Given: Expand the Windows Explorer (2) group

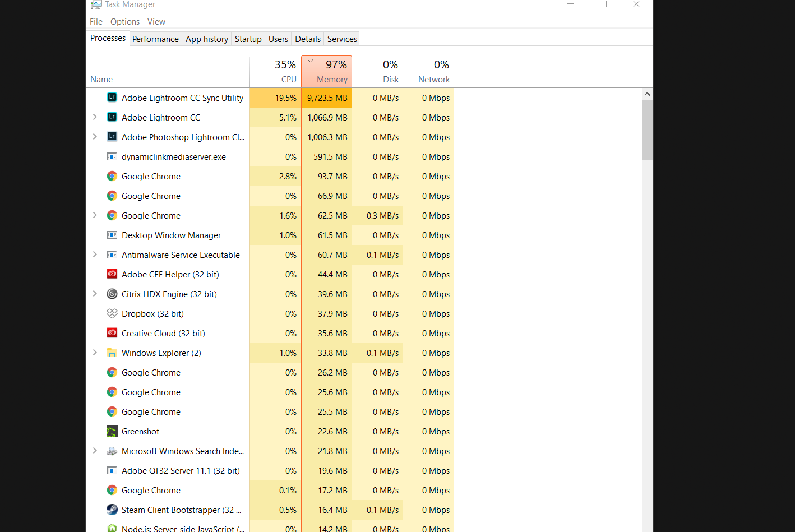Looking at the screenshot, I should point(95,353).
